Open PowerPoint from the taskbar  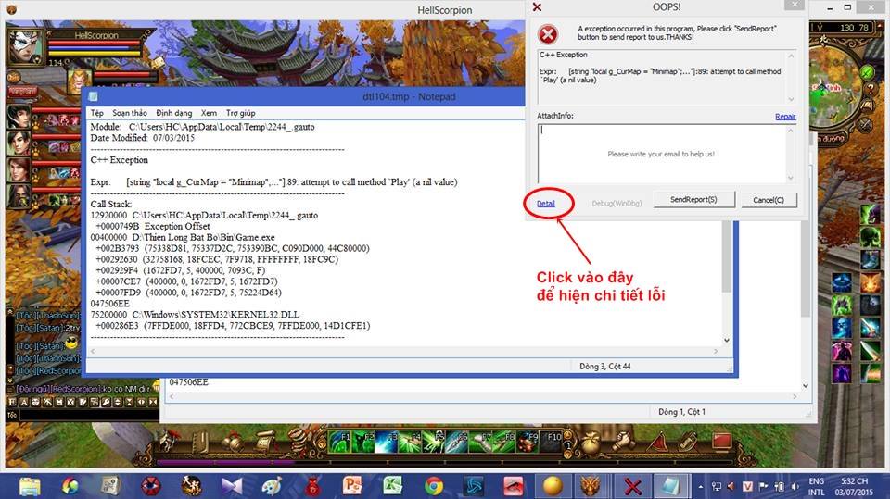[352, 487]
